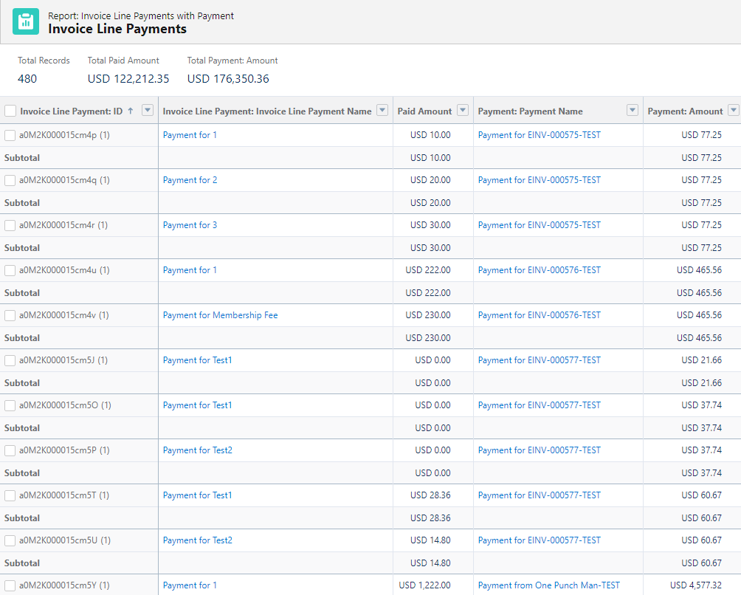
Task: Open the Payment for 3 link
Action: (x=190, y=225)
